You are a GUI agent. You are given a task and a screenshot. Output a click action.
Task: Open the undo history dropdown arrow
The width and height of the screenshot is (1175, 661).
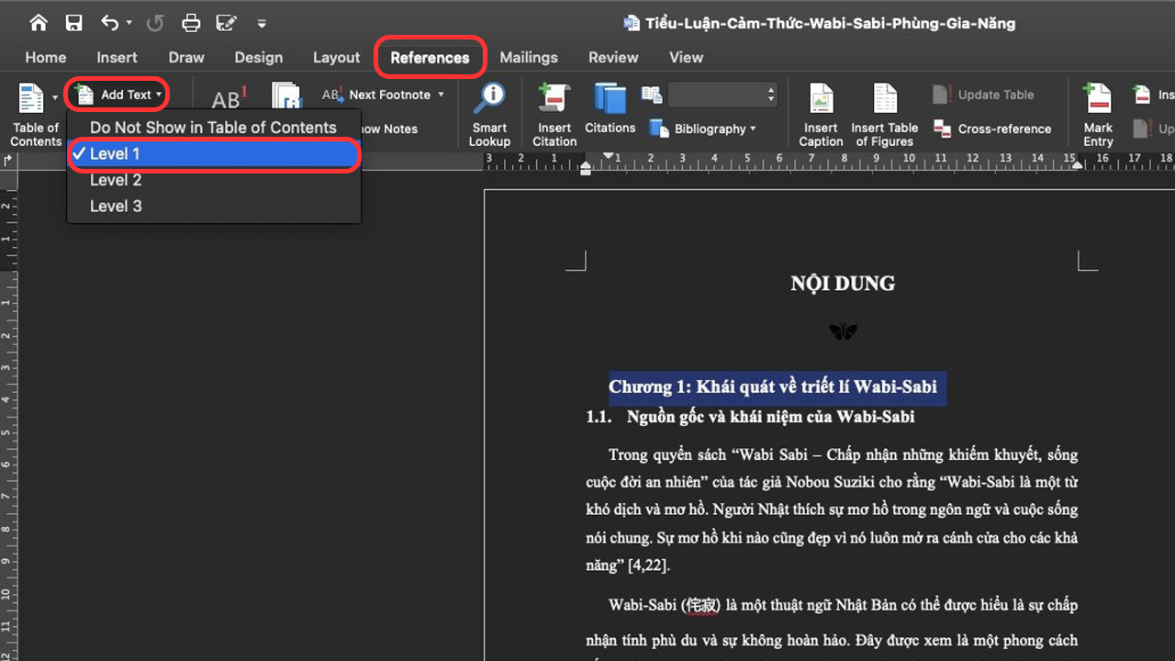point(129,23)
